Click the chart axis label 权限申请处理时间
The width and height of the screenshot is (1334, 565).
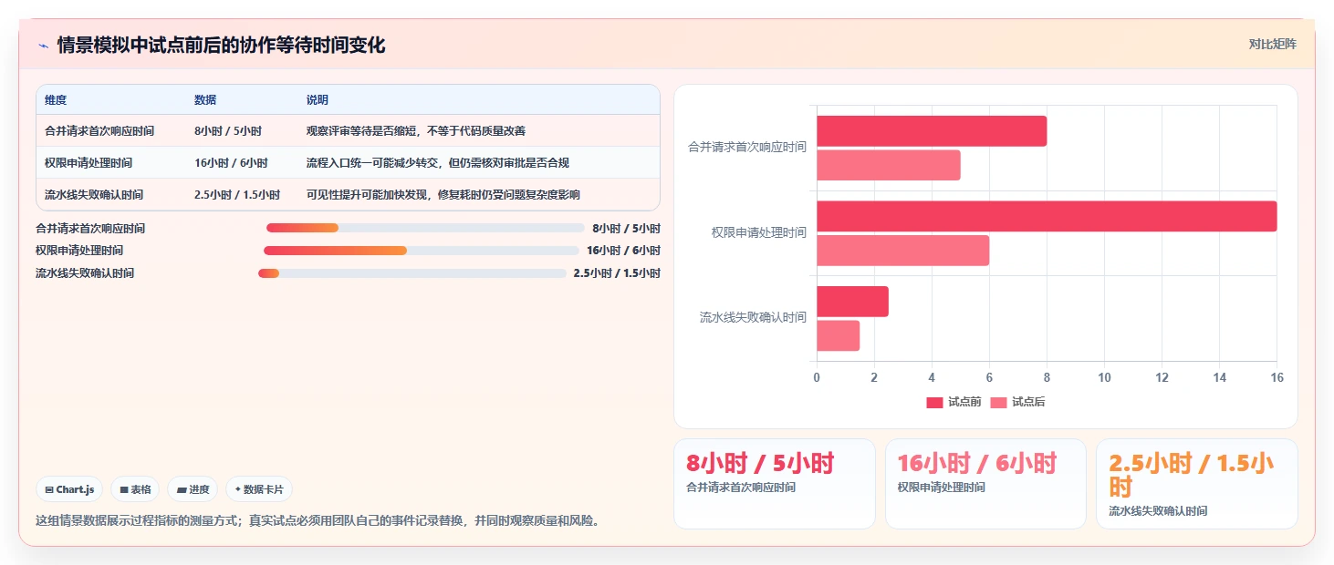(x=759, y=232)
